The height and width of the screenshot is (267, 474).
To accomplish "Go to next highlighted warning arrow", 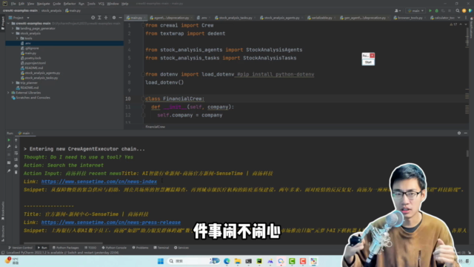I will (x=466, y=24).
